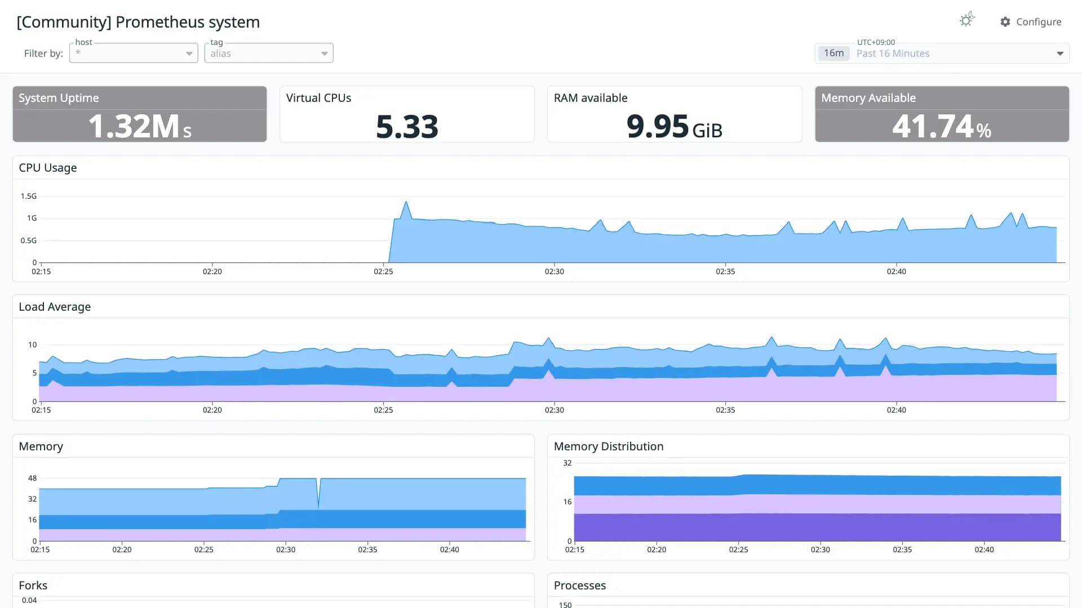Toggle the light/dark theme icon
Image resolution: width=1082 pixels, height=608 pixels.
coord(967,20)
